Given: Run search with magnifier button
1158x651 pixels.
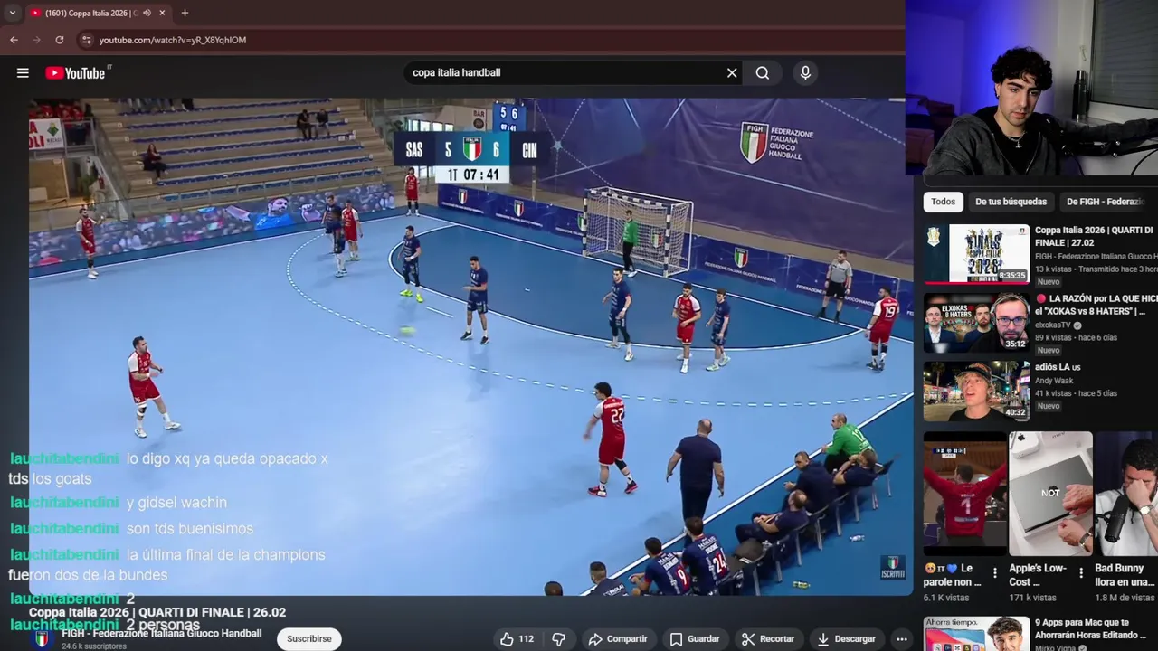Looking at the screenshot, I should pos(763,73).
